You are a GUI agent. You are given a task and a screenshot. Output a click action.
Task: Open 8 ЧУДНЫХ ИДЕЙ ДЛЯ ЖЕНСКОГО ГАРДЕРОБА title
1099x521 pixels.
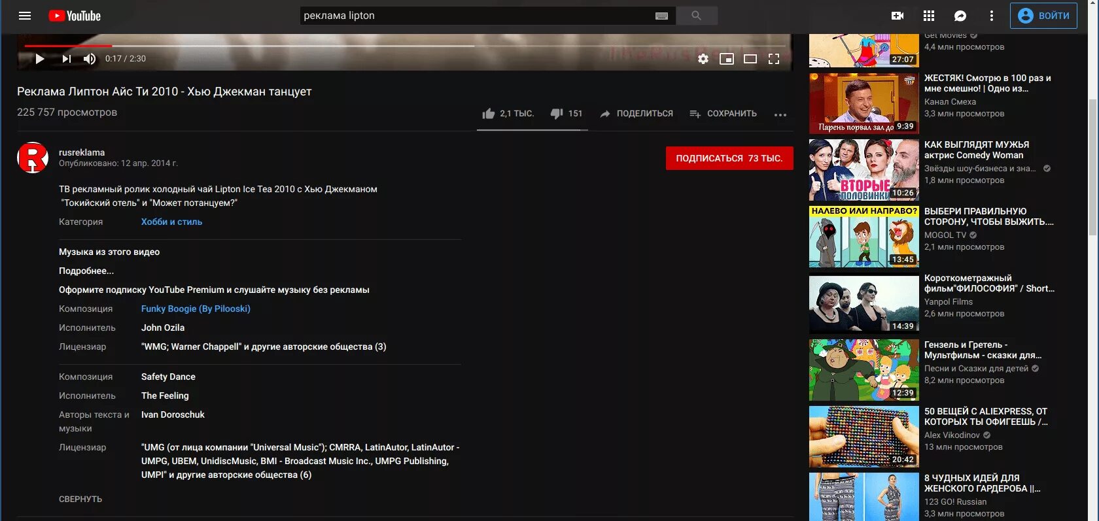[983, 483]
